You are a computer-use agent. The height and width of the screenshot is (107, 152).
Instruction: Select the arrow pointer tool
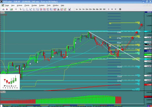20,9
